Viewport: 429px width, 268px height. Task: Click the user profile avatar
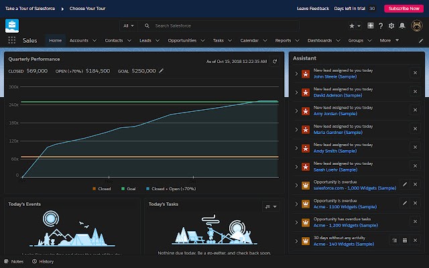[x=416, y=25]
